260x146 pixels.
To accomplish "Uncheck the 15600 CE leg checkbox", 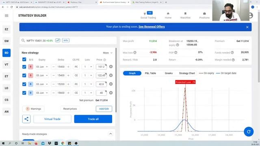I will point(24,93).
